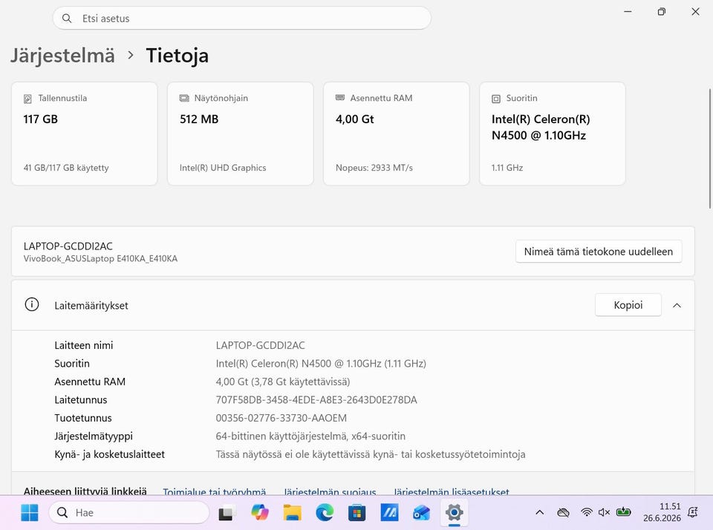Click the Asennettu RAM memory icon
This screenshot has width=713, height=530.
(340, 98)
